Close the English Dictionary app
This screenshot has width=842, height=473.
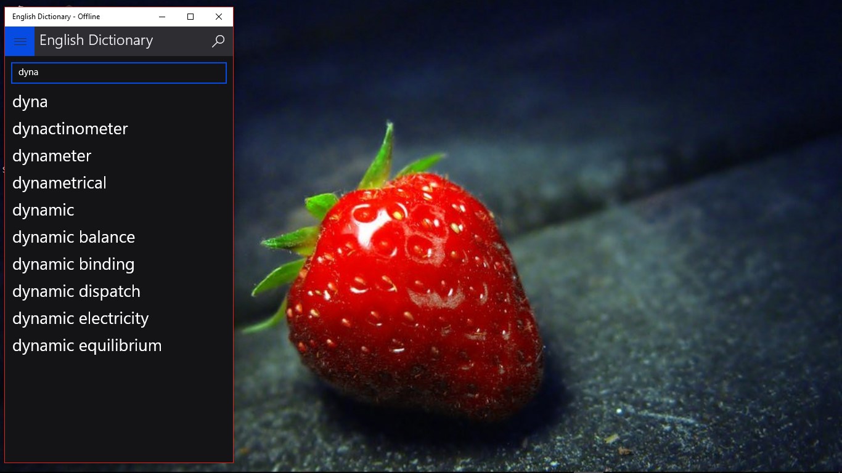(218, 17)
